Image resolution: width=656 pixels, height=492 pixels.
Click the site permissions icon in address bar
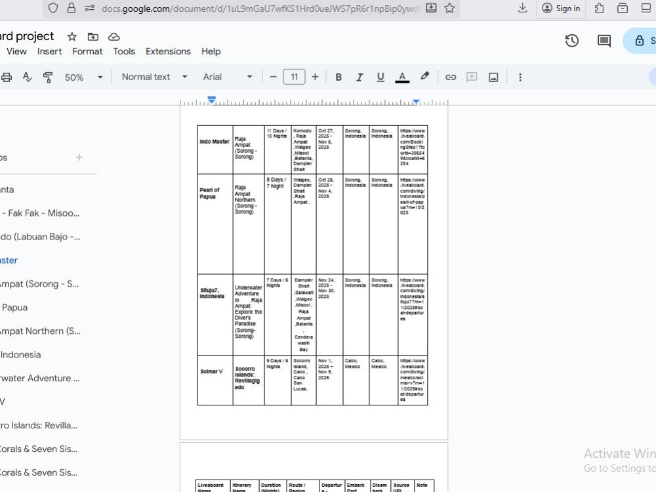pos(89,8)
